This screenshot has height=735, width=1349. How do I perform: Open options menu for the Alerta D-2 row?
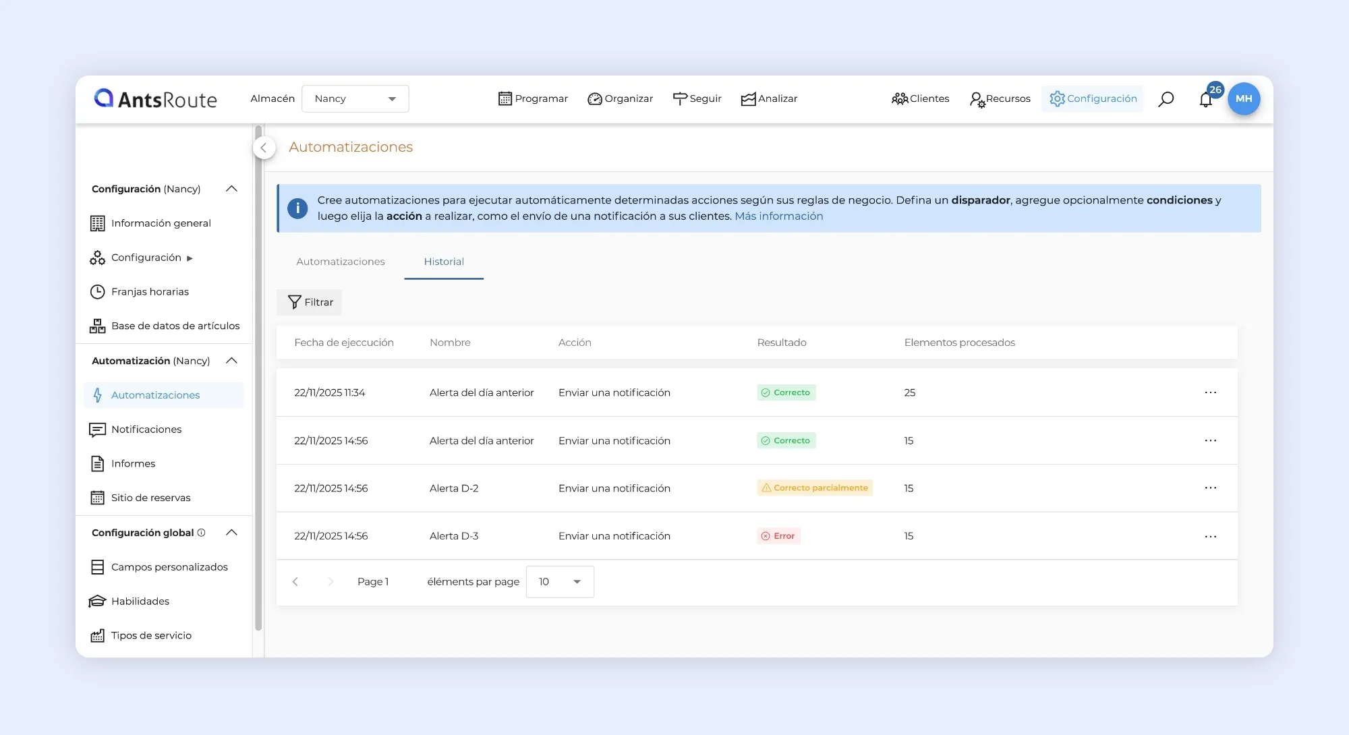1211,488
